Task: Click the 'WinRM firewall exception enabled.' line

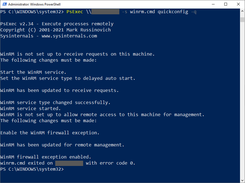Action: 46,157
